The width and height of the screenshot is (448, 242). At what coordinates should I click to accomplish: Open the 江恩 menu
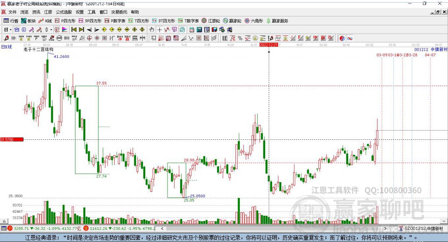[x=48, y=12]
